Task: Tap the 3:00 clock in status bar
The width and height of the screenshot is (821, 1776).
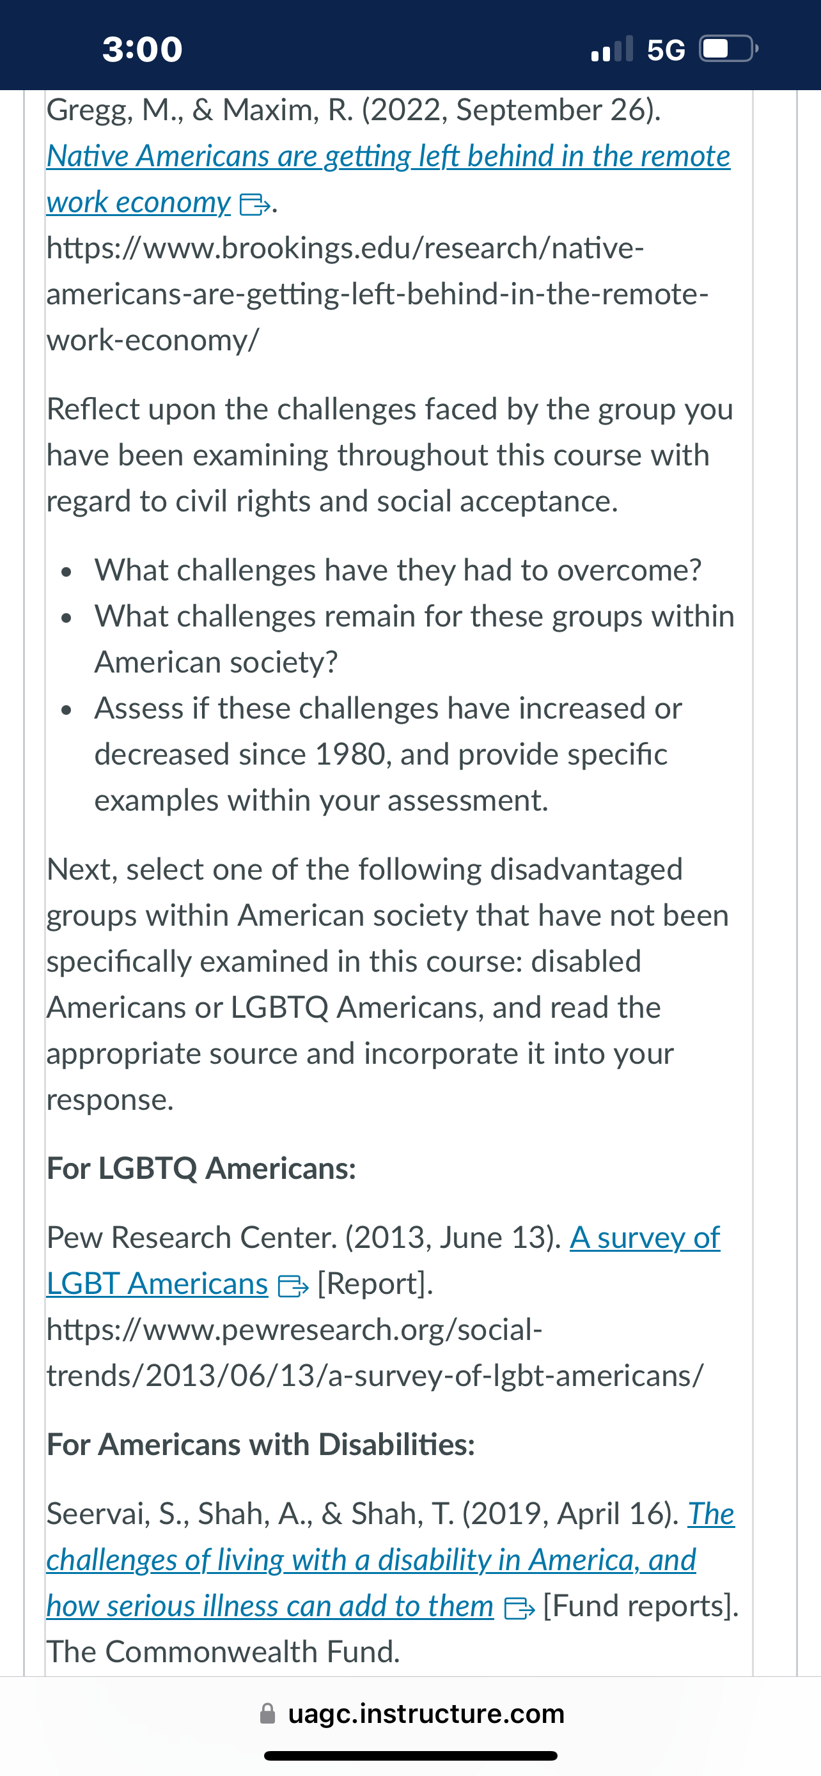Action: point(143,49)
